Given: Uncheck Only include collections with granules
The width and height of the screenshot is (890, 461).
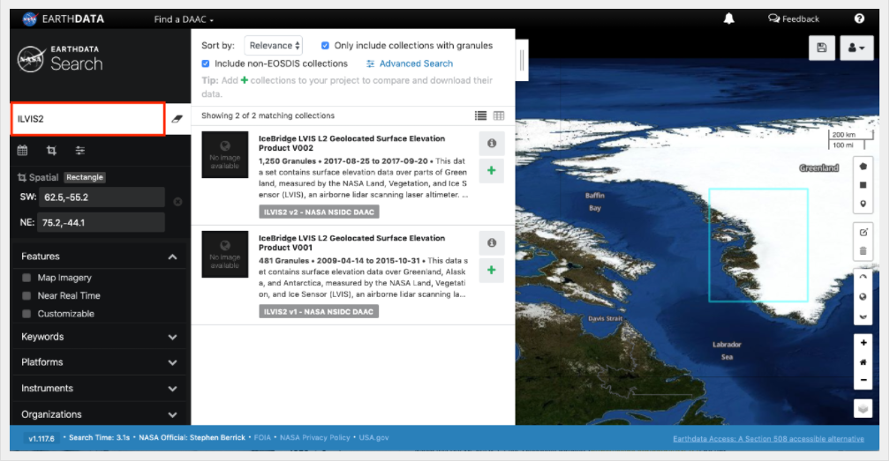Looking at the screenshot, I should (x=325, y=45).
